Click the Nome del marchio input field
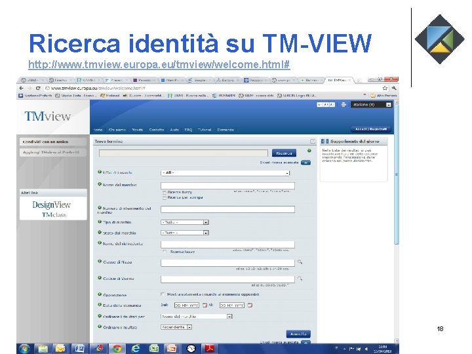The height and width of the screenshot is (354, 472). pyautogui.click(x=227, y=186)
